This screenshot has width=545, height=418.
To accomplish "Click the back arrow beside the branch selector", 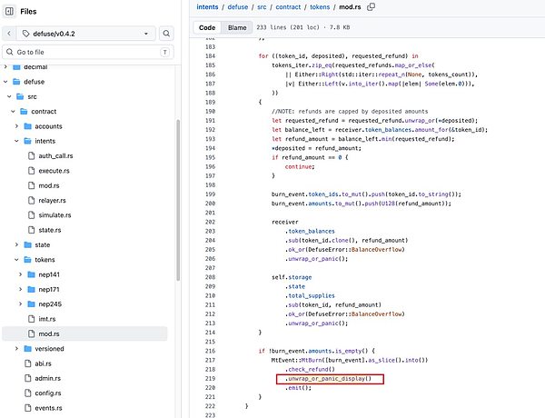I will (9, 34).
